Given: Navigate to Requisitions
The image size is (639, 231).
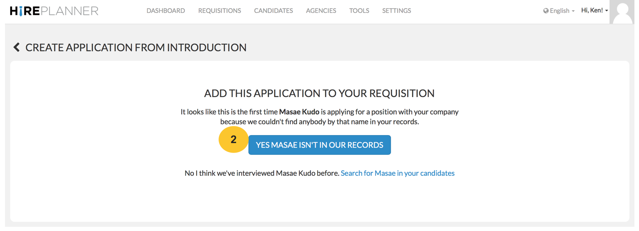Looking at the screenshot, I should pos(219,11).
